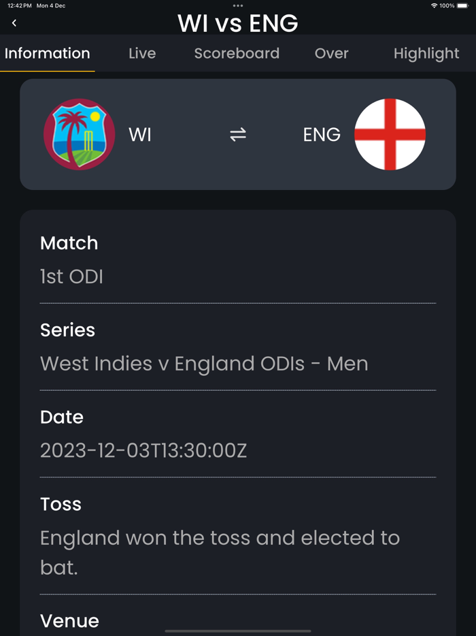Image resolution: width=476 pixels, height=636 pixels.
Task: Expand the Series section
Action: point(67,330)
